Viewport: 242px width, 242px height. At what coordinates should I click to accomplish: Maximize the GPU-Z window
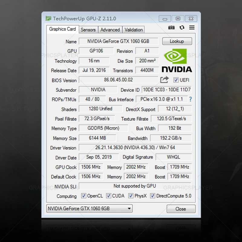178,19
